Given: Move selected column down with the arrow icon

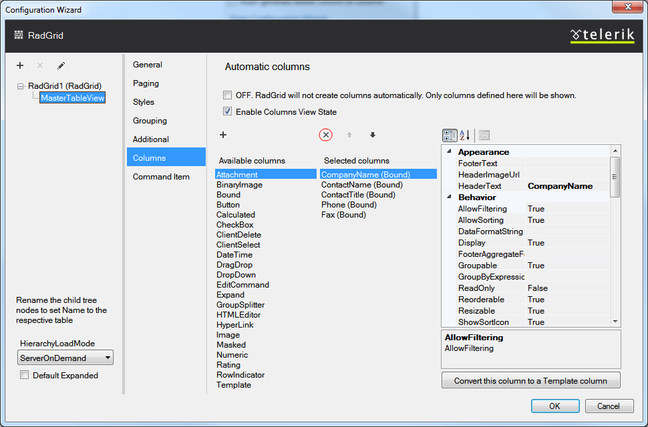Looking at the screenshot, I should point(373,135).
